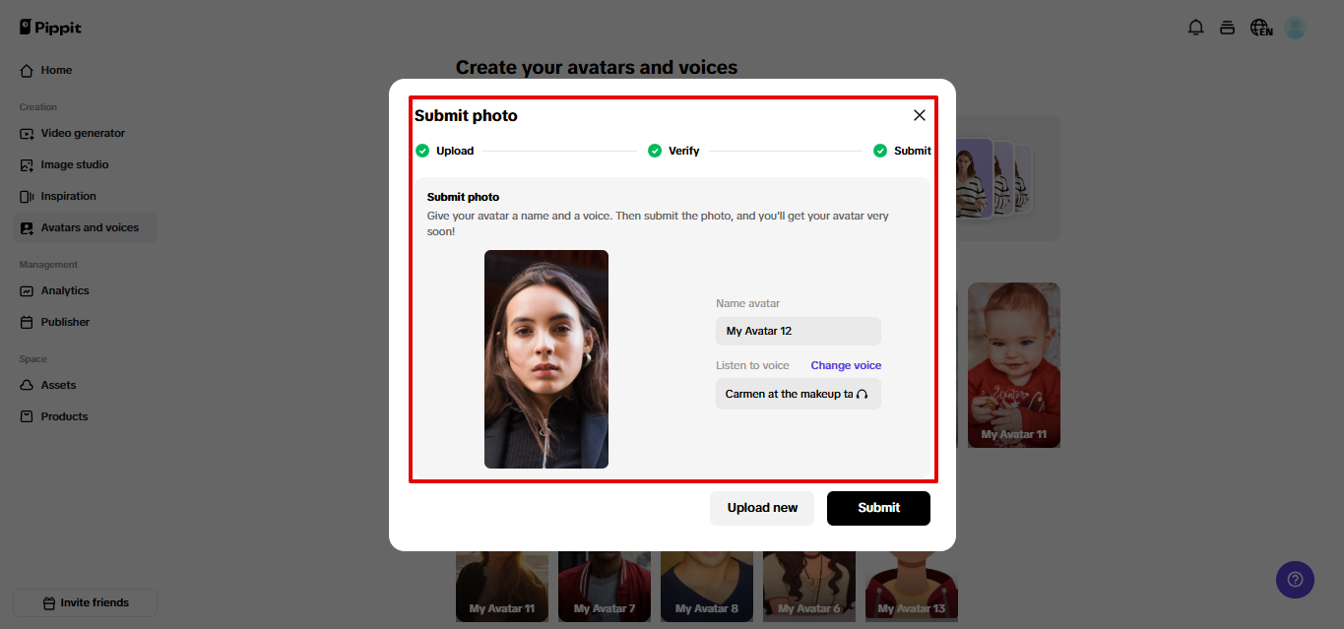Open the user profile avatar

tap(1295, 28)
